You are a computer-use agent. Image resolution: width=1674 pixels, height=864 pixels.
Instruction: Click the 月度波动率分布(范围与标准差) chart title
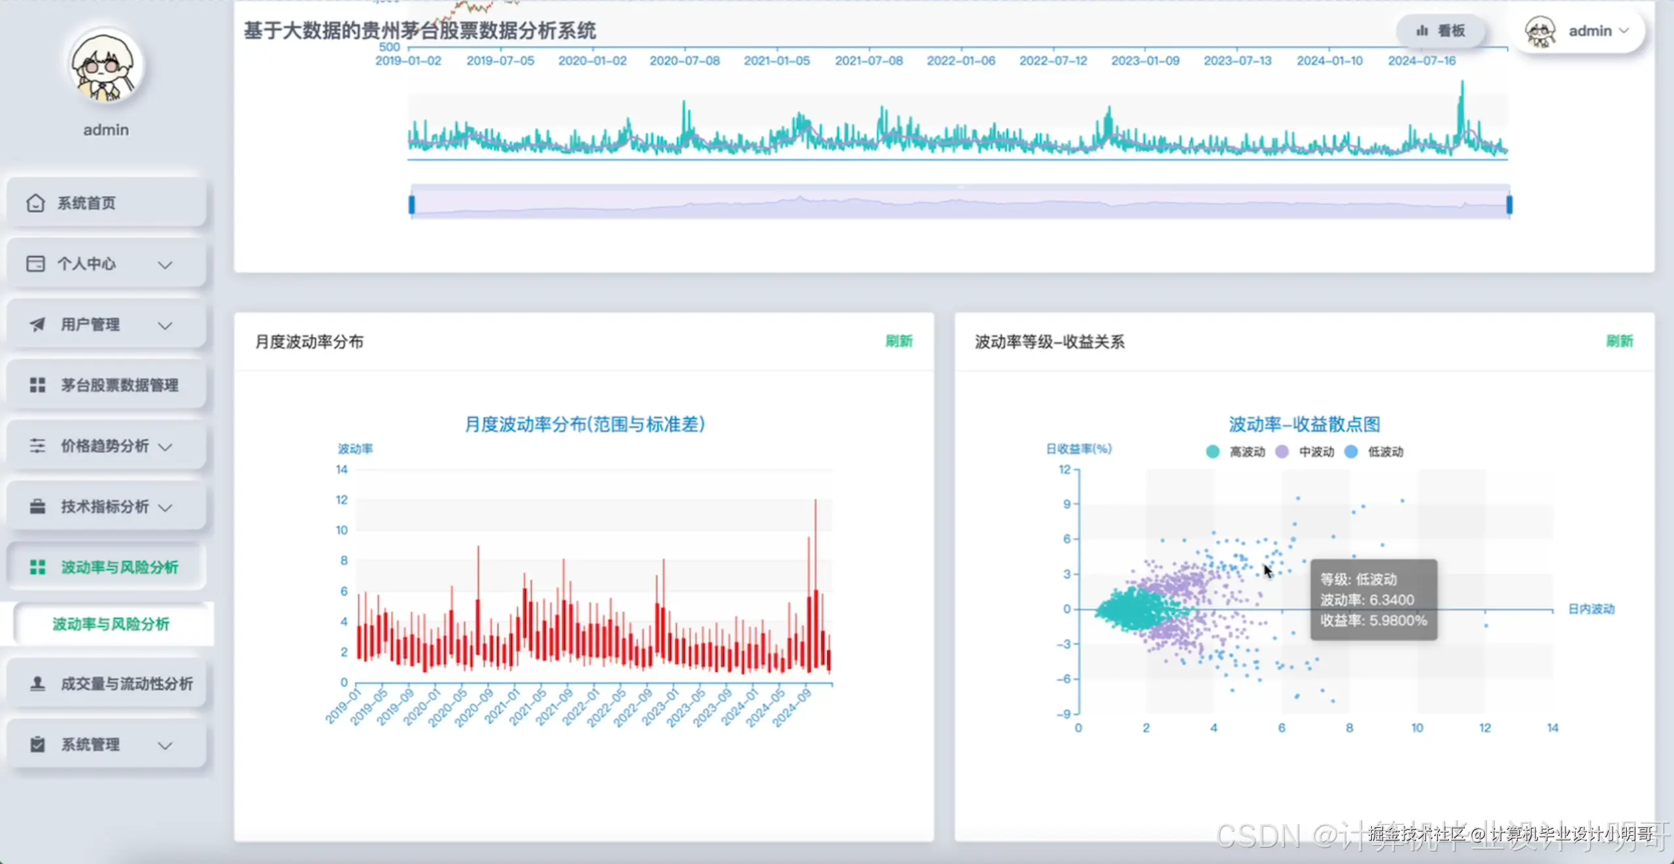click(585, 424)
